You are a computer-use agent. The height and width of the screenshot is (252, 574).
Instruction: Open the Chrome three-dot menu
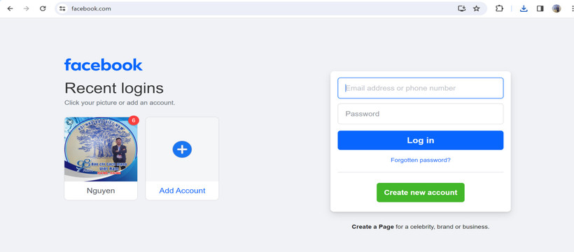(x=572, y=8)
